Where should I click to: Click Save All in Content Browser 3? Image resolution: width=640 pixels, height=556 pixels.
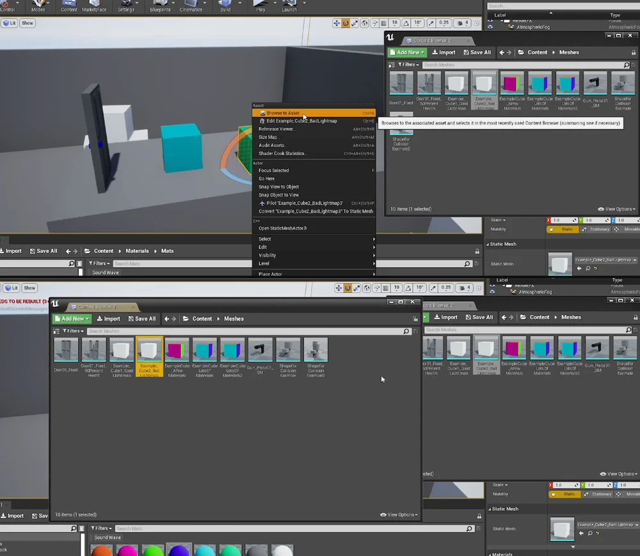pyautogui.click(x=142, y=318)
